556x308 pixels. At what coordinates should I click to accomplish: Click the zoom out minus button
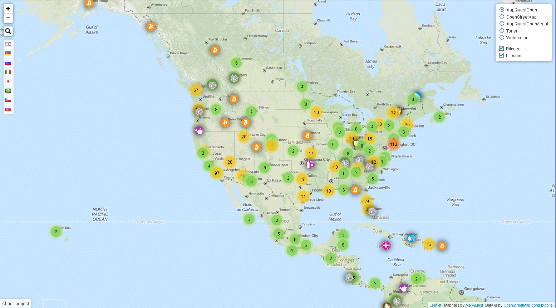(8, 18)
